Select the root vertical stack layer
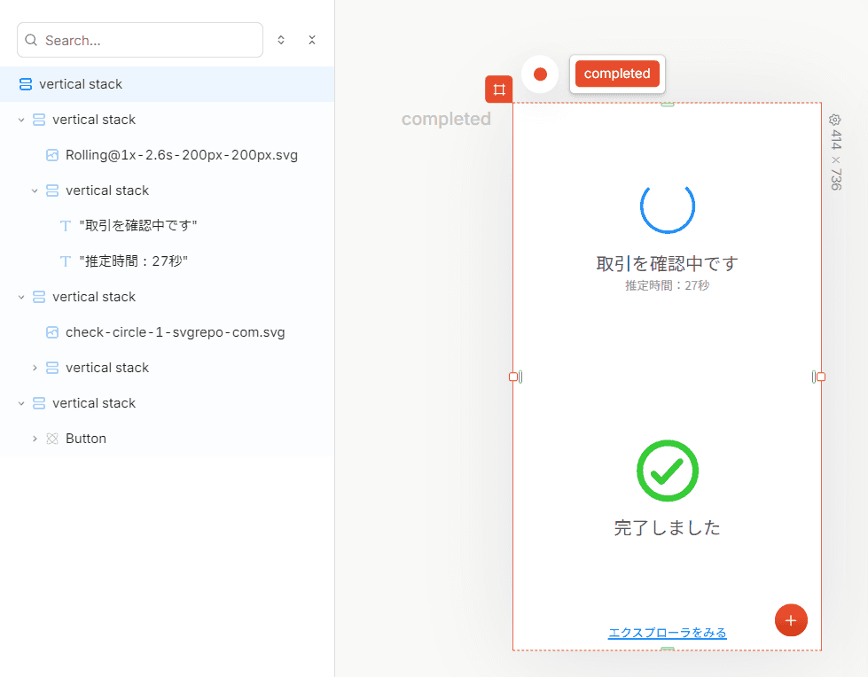Viewport: 868px width, 677px height. click(x=168, y=84)
